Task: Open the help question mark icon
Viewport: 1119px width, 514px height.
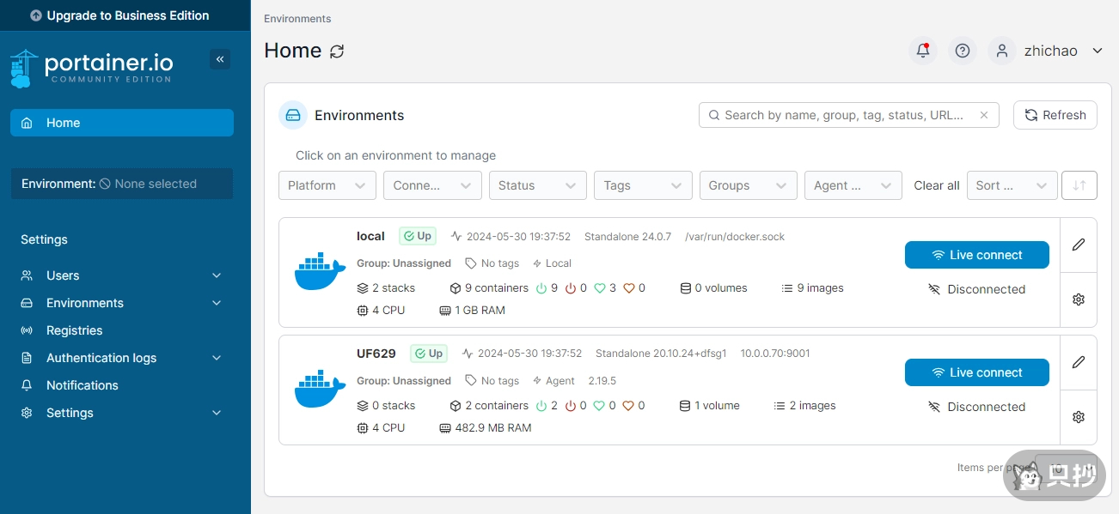Action: click(963, 51)
